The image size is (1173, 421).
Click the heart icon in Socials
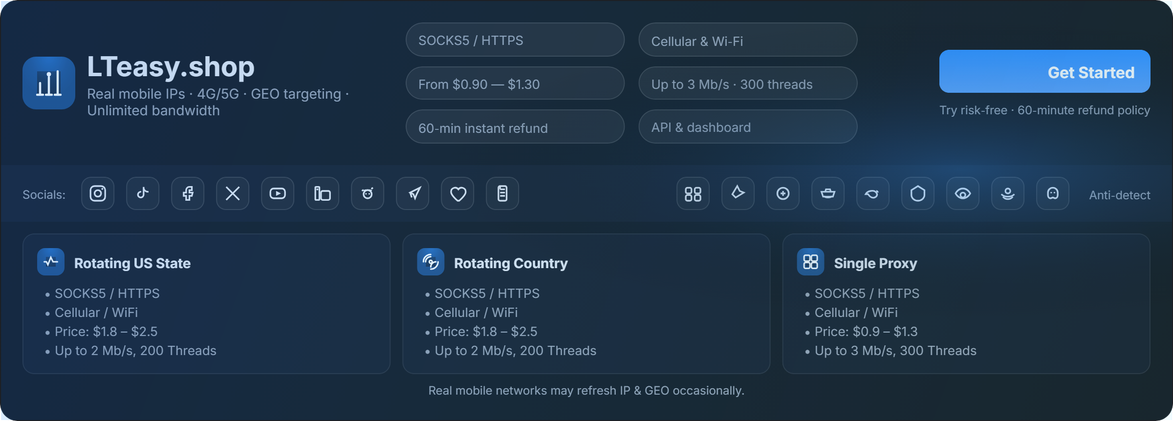[x=457, y=193]
